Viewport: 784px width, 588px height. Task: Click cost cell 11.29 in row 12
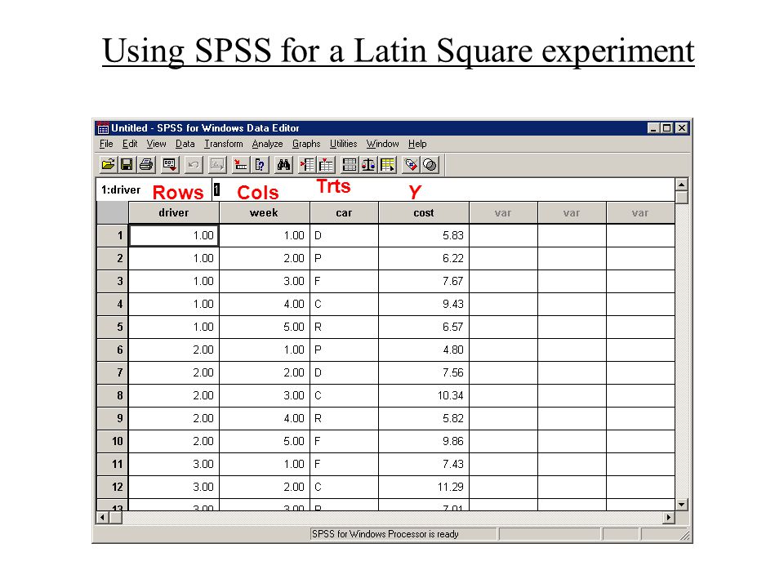424,487
